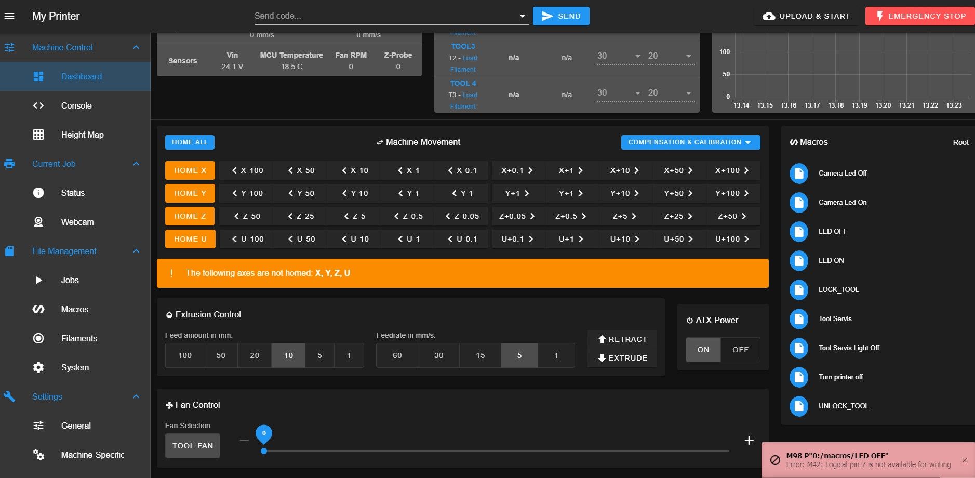
Task: Click UPLOAD & START
Action: coord(806,16)
